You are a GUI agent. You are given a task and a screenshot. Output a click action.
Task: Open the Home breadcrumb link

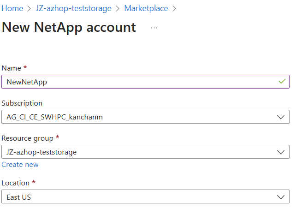(x=12, y=8)
